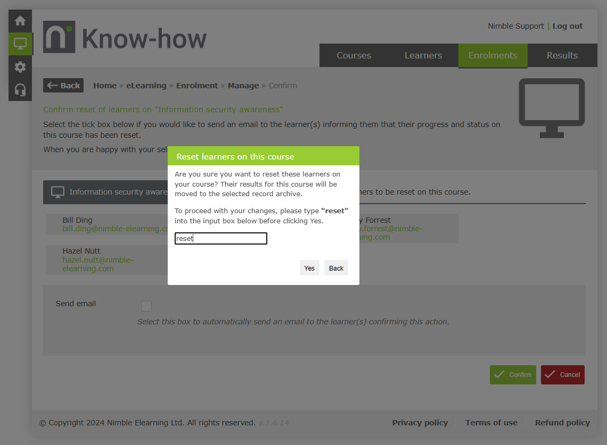Select the eLearning monitor icon in sidebar
607x445 pixels.
click(20, 44)
